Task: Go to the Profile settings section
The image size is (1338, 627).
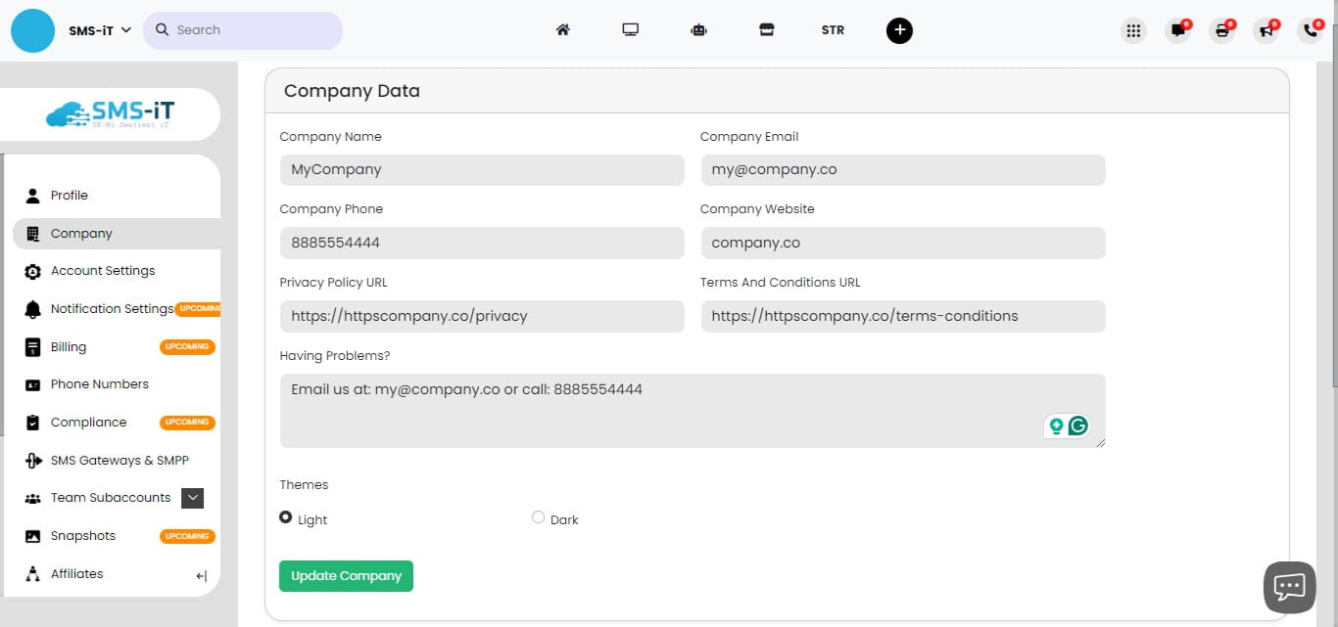Action: coord(69,195)
